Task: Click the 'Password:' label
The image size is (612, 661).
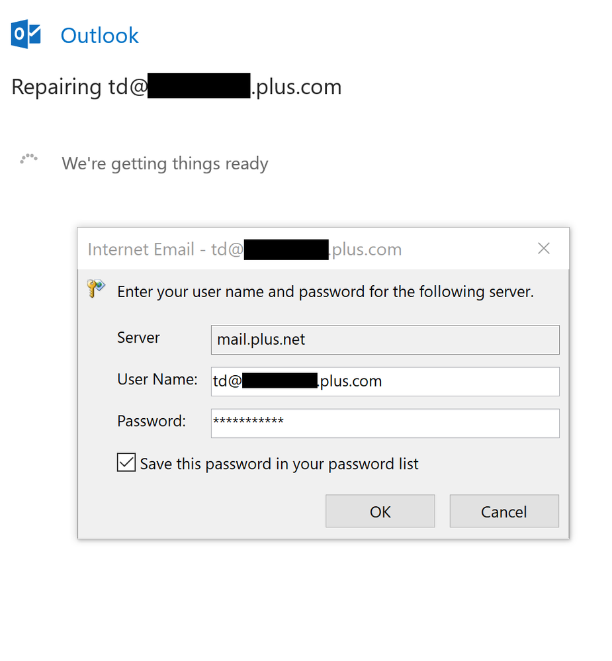Action: [152, 421]
